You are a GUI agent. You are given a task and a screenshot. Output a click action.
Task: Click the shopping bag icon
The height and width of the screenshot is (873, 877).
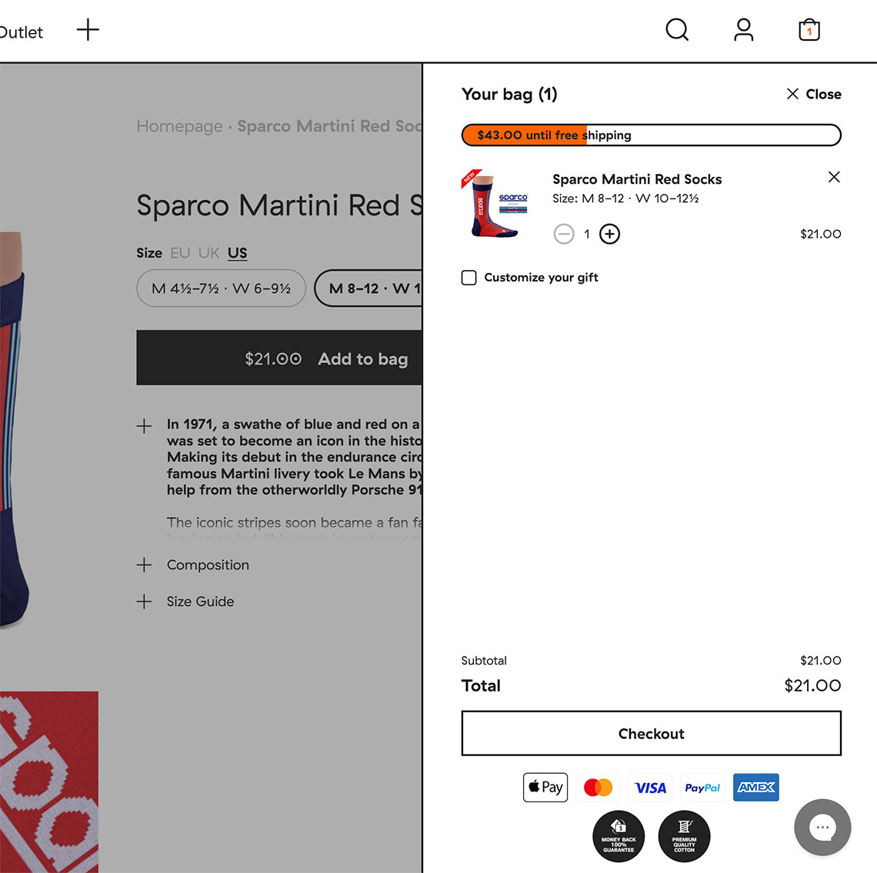click(809, 30)
